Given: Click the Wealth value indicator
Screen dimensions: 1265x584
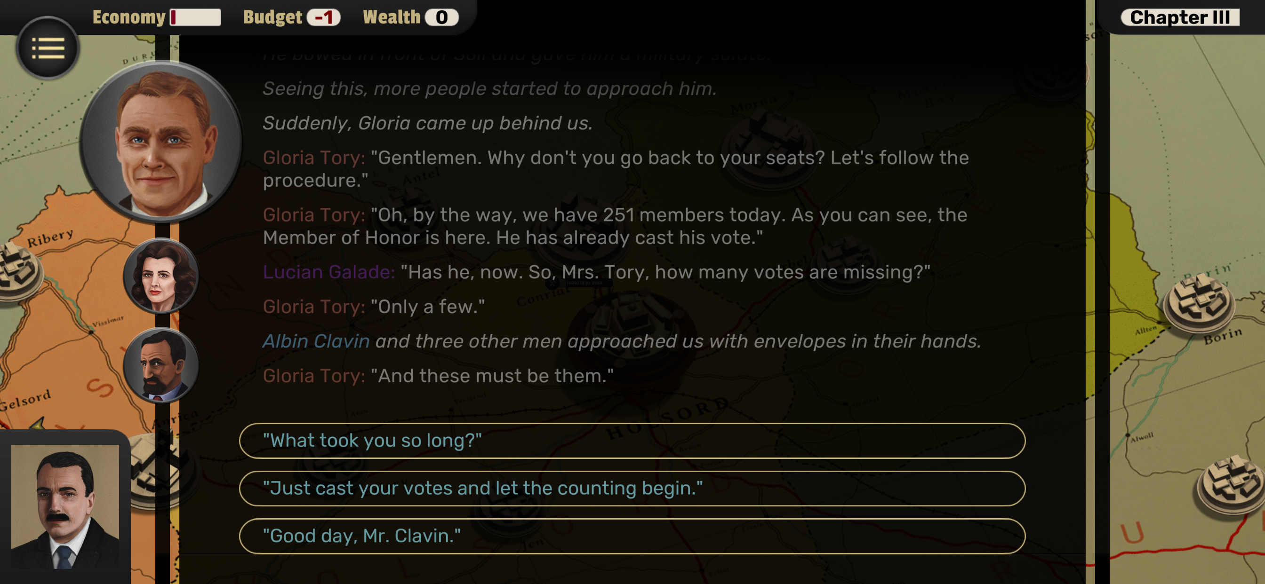Looking at the screenshot, I should pyautogui.click(x=441, y=17).
